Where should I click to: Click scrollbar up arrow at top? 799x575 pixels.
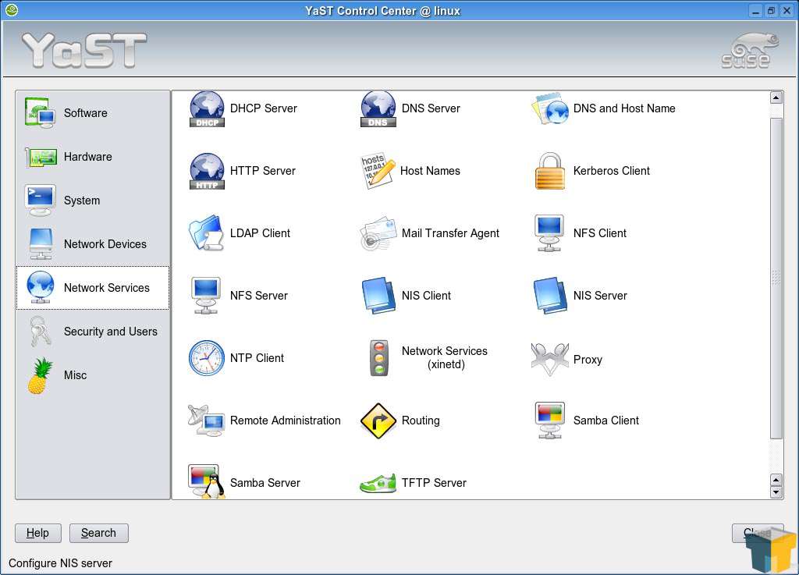[x=776, y=98]
